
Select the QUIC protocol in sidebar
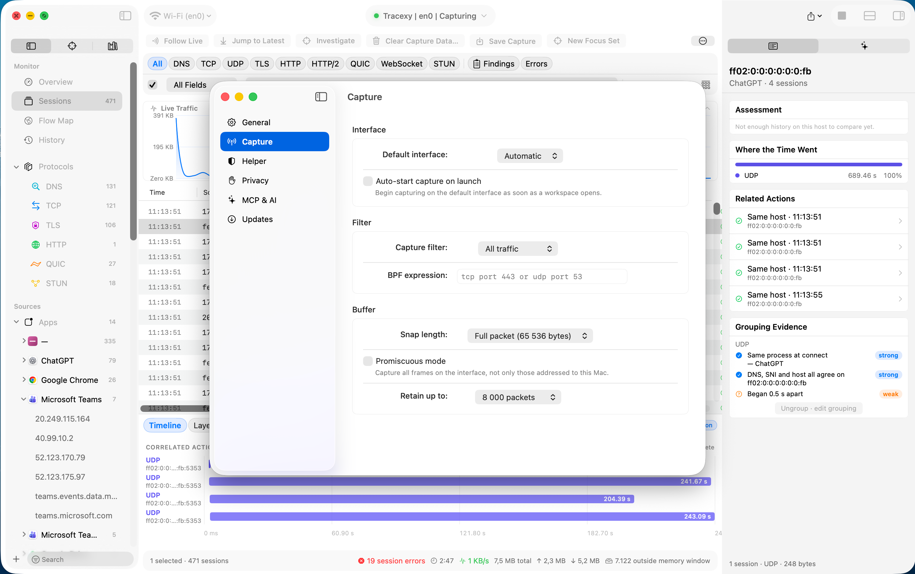pyautogui.click(x=67, y=264)
